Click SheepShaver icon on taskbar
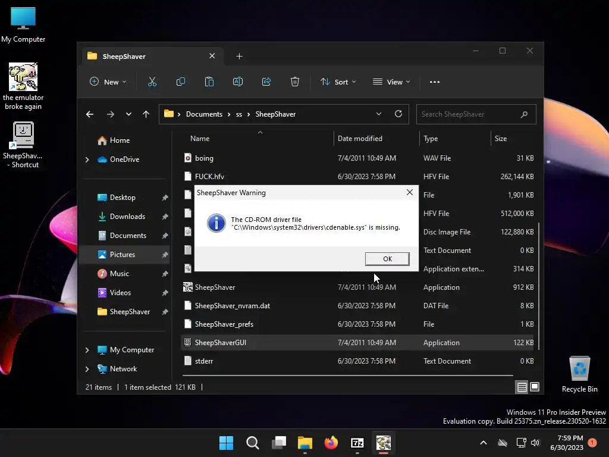Viewport: 609px width, 457px height. [384, 443]
